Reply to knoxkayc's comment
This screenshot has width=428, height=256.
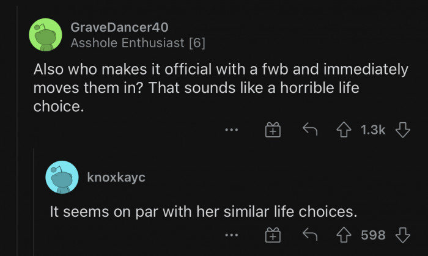309,235
